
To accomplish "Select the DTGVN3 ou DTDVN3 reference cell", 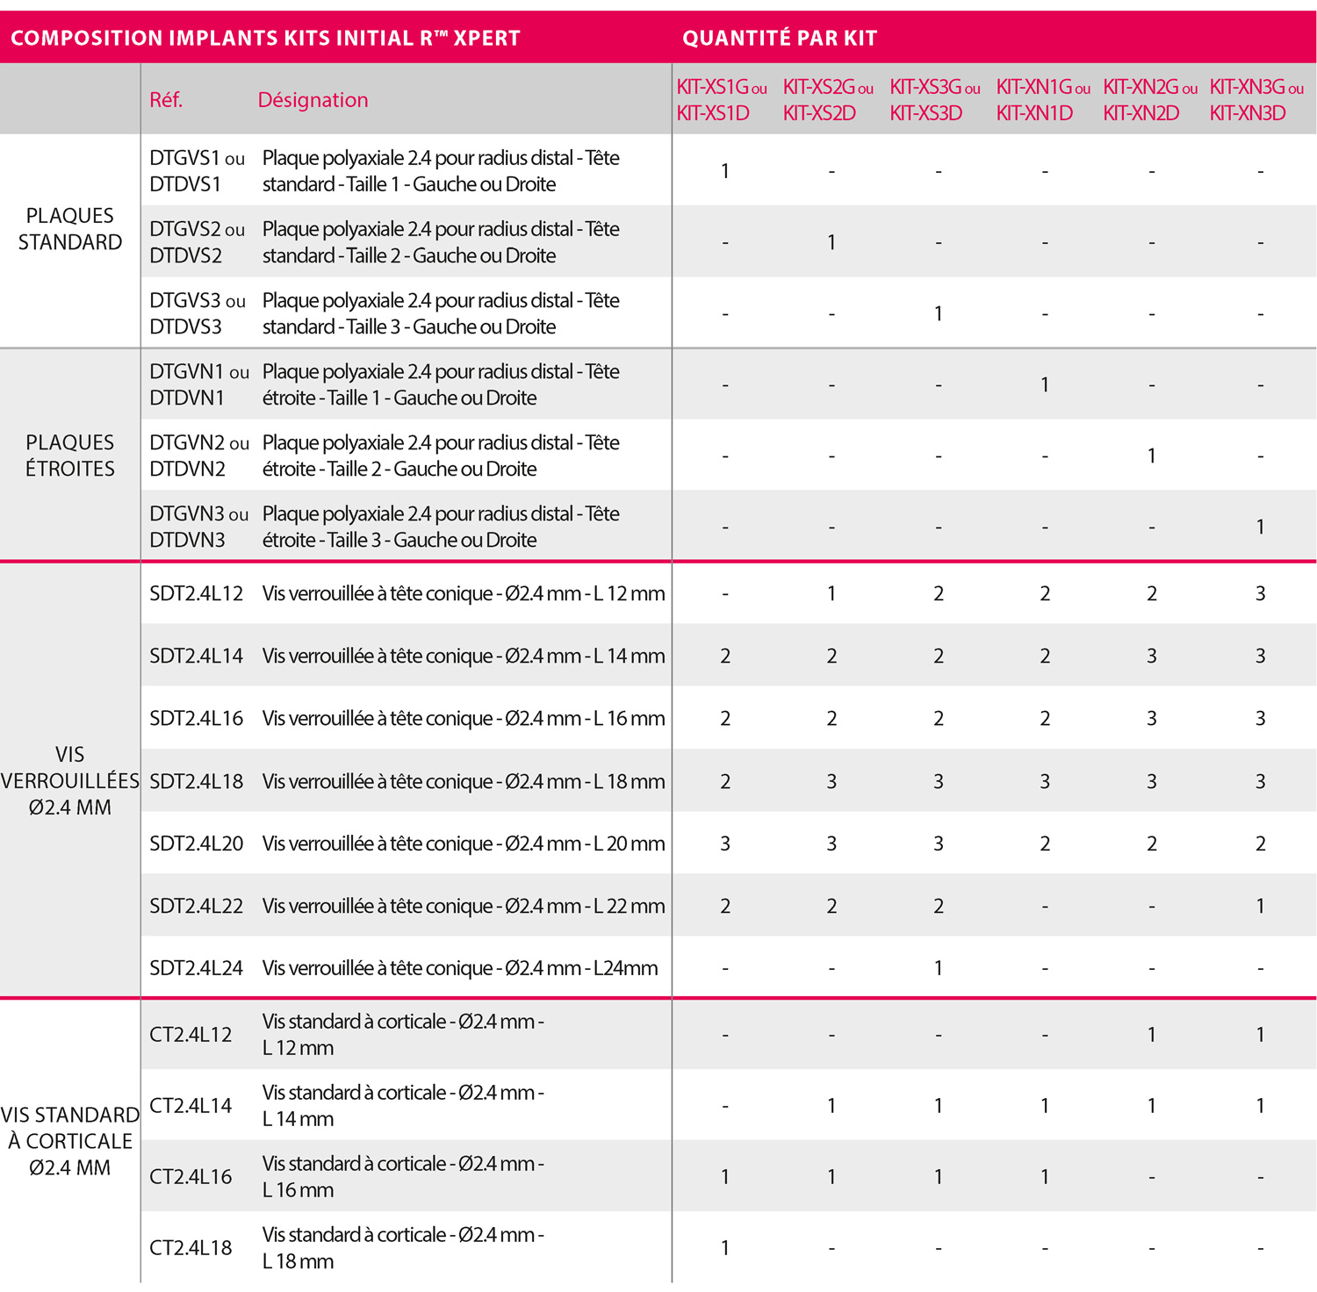I will pyautogui.click(x=198, y=527).
